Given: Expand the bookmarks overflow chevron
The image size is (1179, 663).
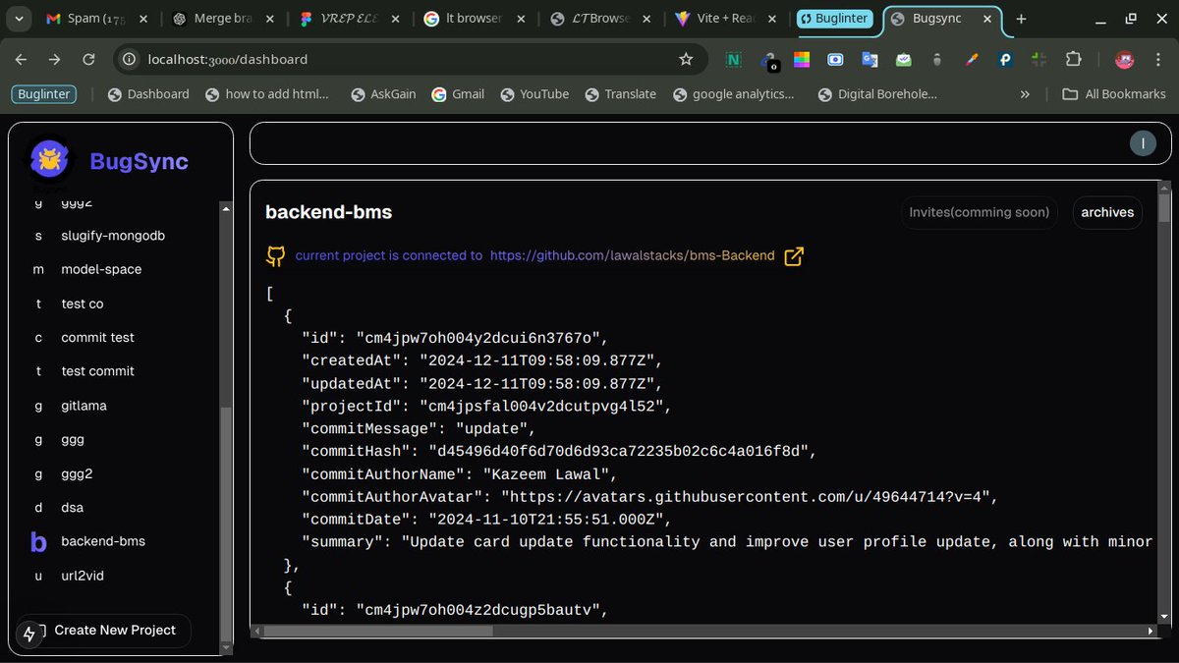Looking at the screenshot, I should (1025, 94).
